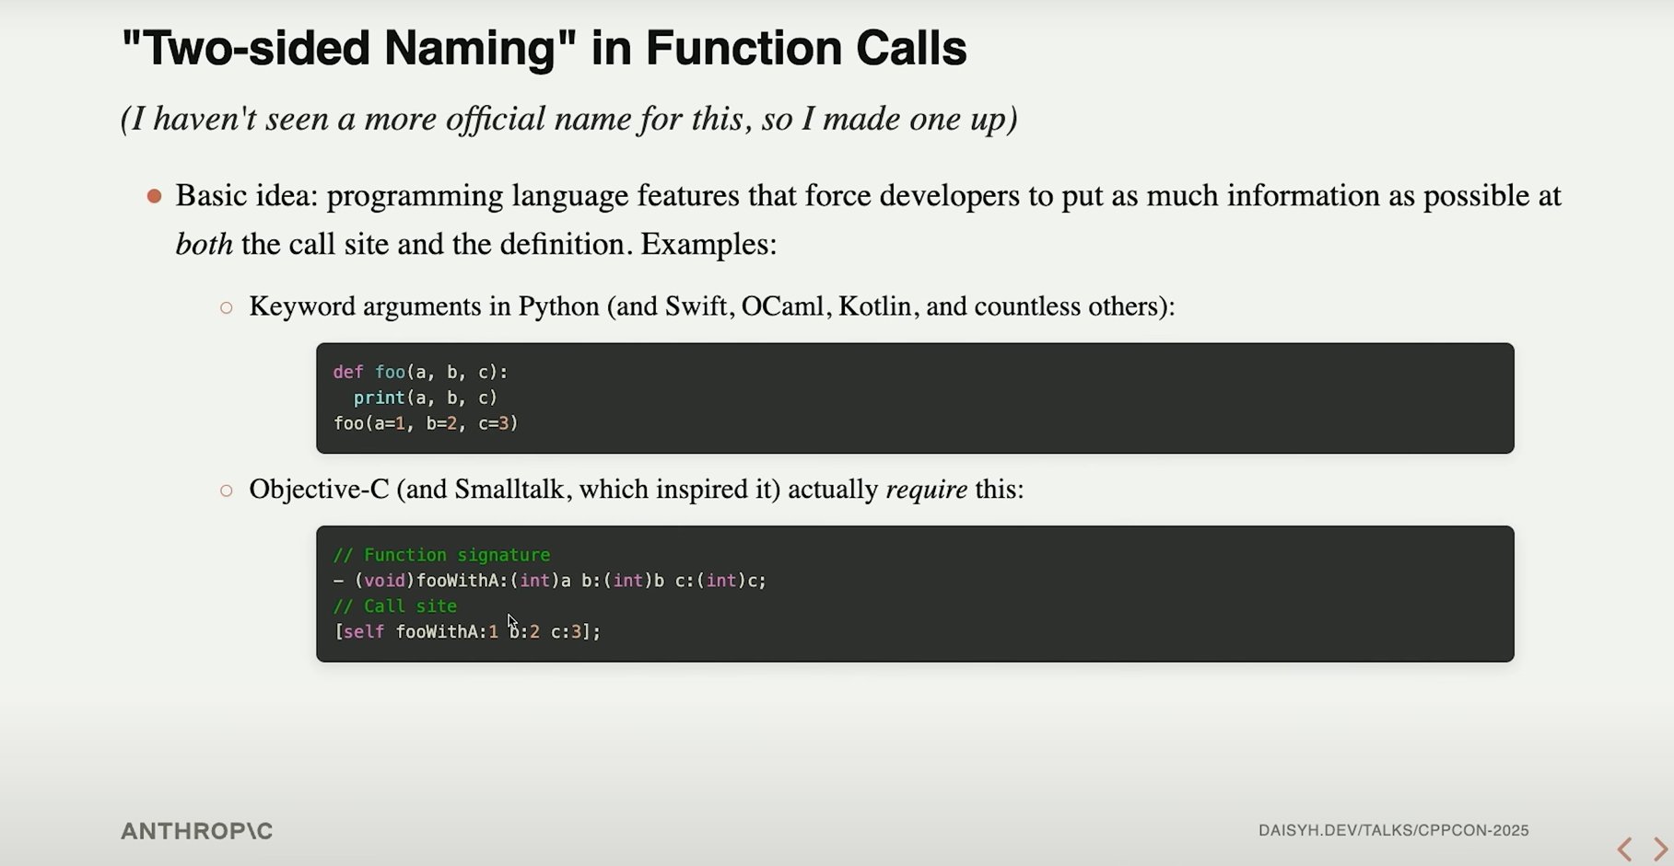The height and width of the screenshot is (866, 1674).
Task: Click the slide title 'Two-sided Naming'
Action: click(544, 48)
